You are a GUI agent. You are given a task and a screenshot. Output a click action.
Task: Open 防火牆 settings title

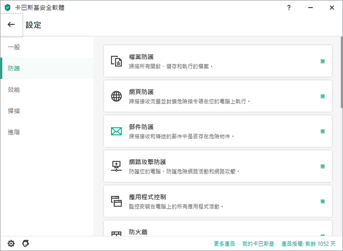(x=138, y=232)
